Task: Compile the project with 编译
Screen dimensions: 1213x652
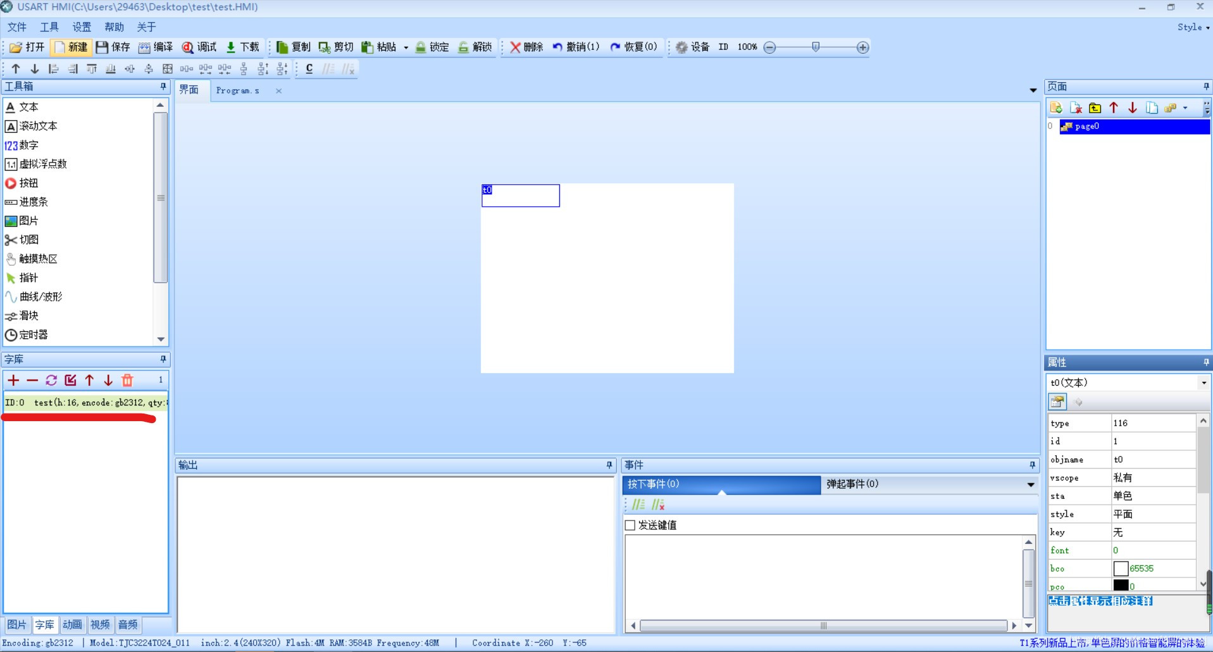Action: click(156, 47)
